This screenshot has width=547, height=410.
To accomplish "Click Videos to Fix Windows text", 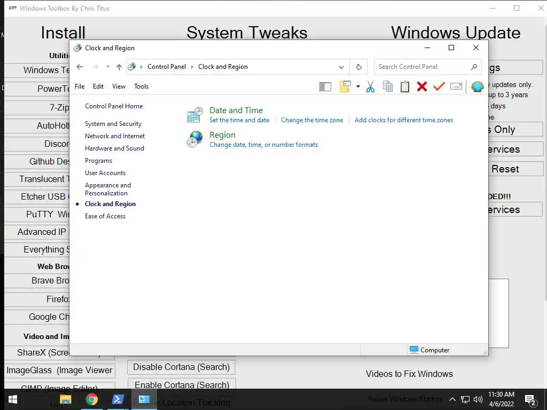I will click(409, 374).
